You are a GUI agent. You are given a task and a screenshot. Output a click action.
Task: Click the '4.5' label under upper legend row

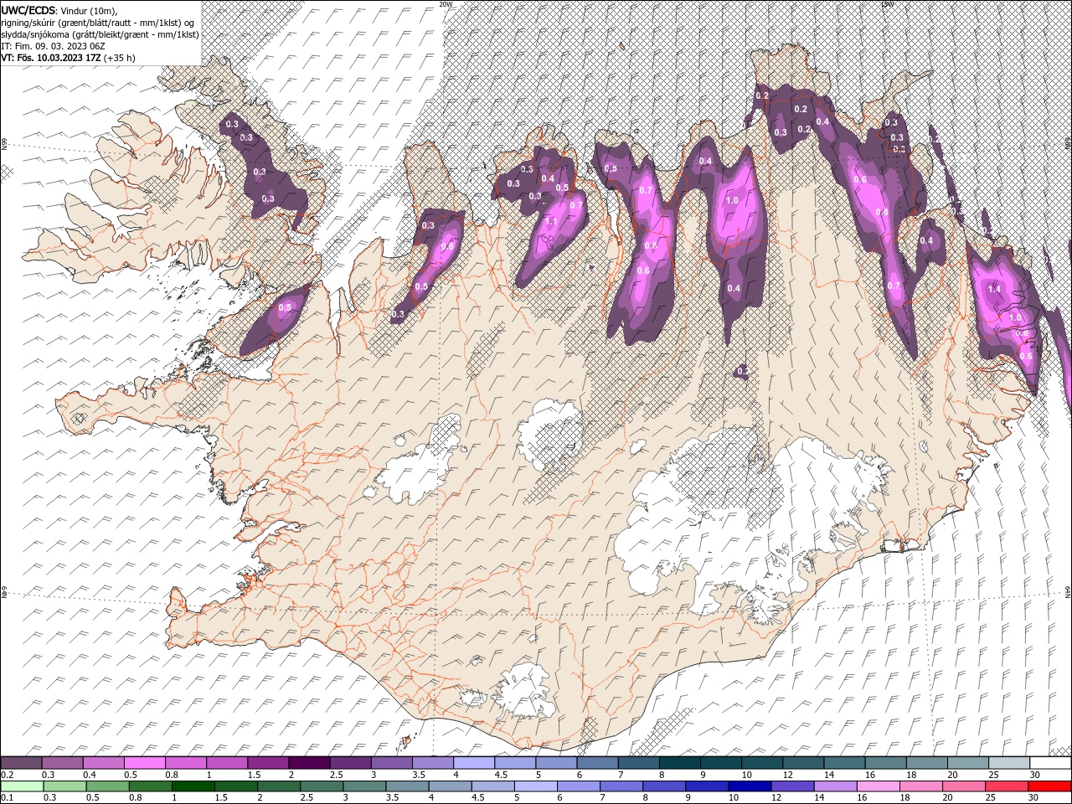click(x=501, y=775)
